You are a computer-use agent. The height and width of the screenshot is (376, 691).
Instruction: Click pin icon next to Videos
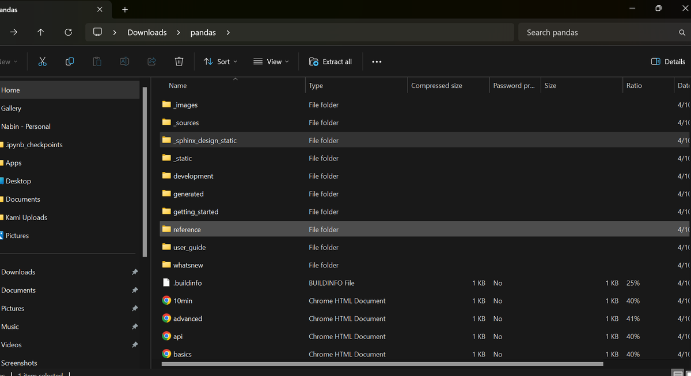[135, 345]
